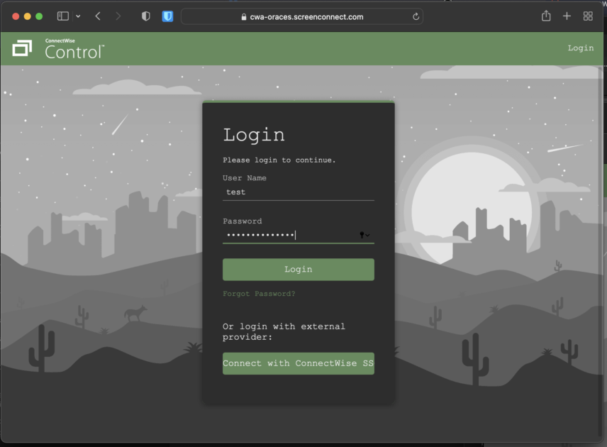Open the Bitwarden extension icon
This screenshot has width=607, height=447.
point(167,16)
